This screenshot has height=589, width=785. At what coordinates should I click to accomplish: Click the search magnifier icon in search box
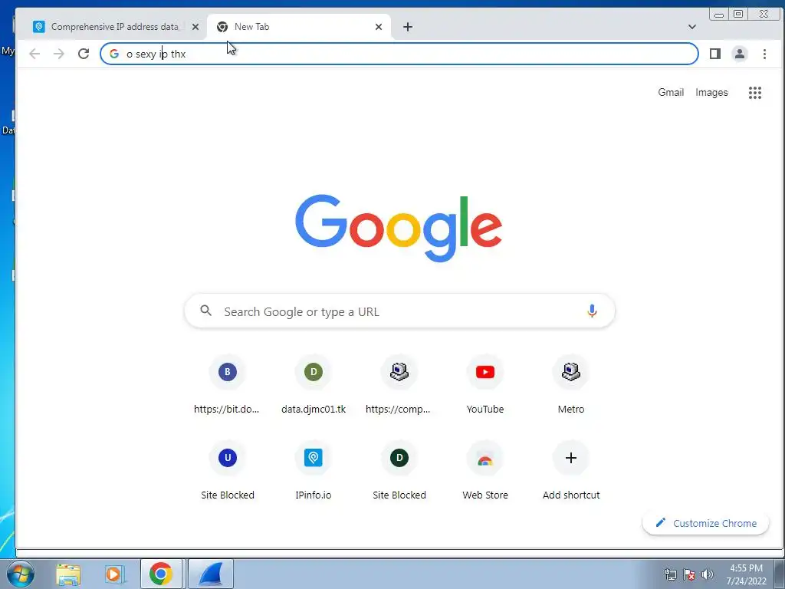[205, 311]
